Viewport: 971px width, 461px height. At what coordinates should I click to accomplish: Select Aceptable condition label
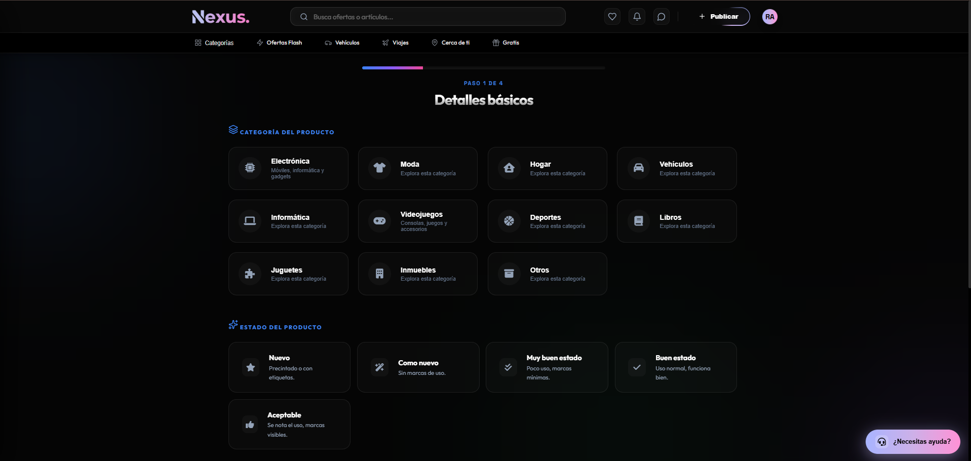click(284, 415)
